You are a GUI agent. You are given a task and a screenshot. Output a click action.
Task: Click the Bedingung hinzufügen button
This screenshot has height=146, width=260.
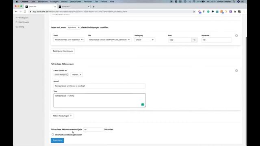click(63, 51)
